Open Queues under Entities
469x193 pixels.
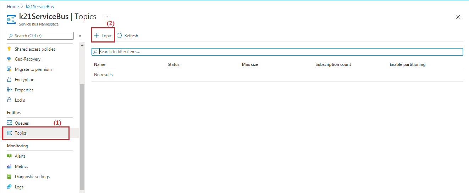click(22, 123)
